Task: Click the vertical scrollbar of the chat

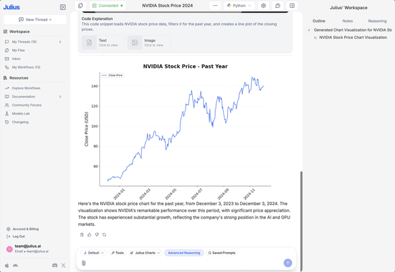Action: tap(301, 221)
